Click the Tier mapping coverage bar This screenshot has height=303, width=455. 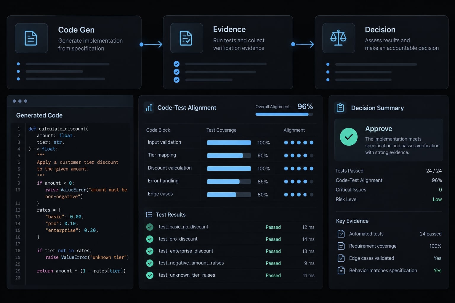tap(229, 156)
